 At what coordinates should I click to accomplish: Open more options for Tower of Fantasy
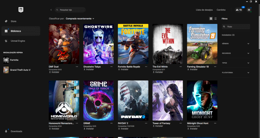pos(181,123)
